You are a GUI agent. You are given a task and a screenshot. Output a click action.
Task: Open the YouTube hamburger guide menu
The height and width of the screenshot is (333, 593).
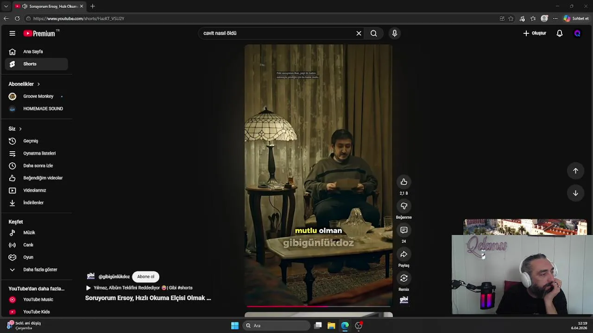point(13,33)
